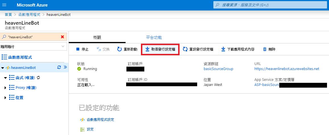Viewport: 329px width, 135px height.
Task: Select heavenLineBot in the sidebar tree
Action: click(x=23, y=67)
